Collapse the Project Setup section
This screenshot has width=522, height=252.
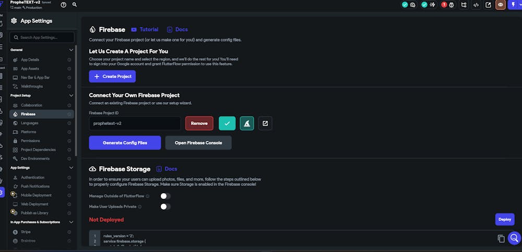point(71,95)
